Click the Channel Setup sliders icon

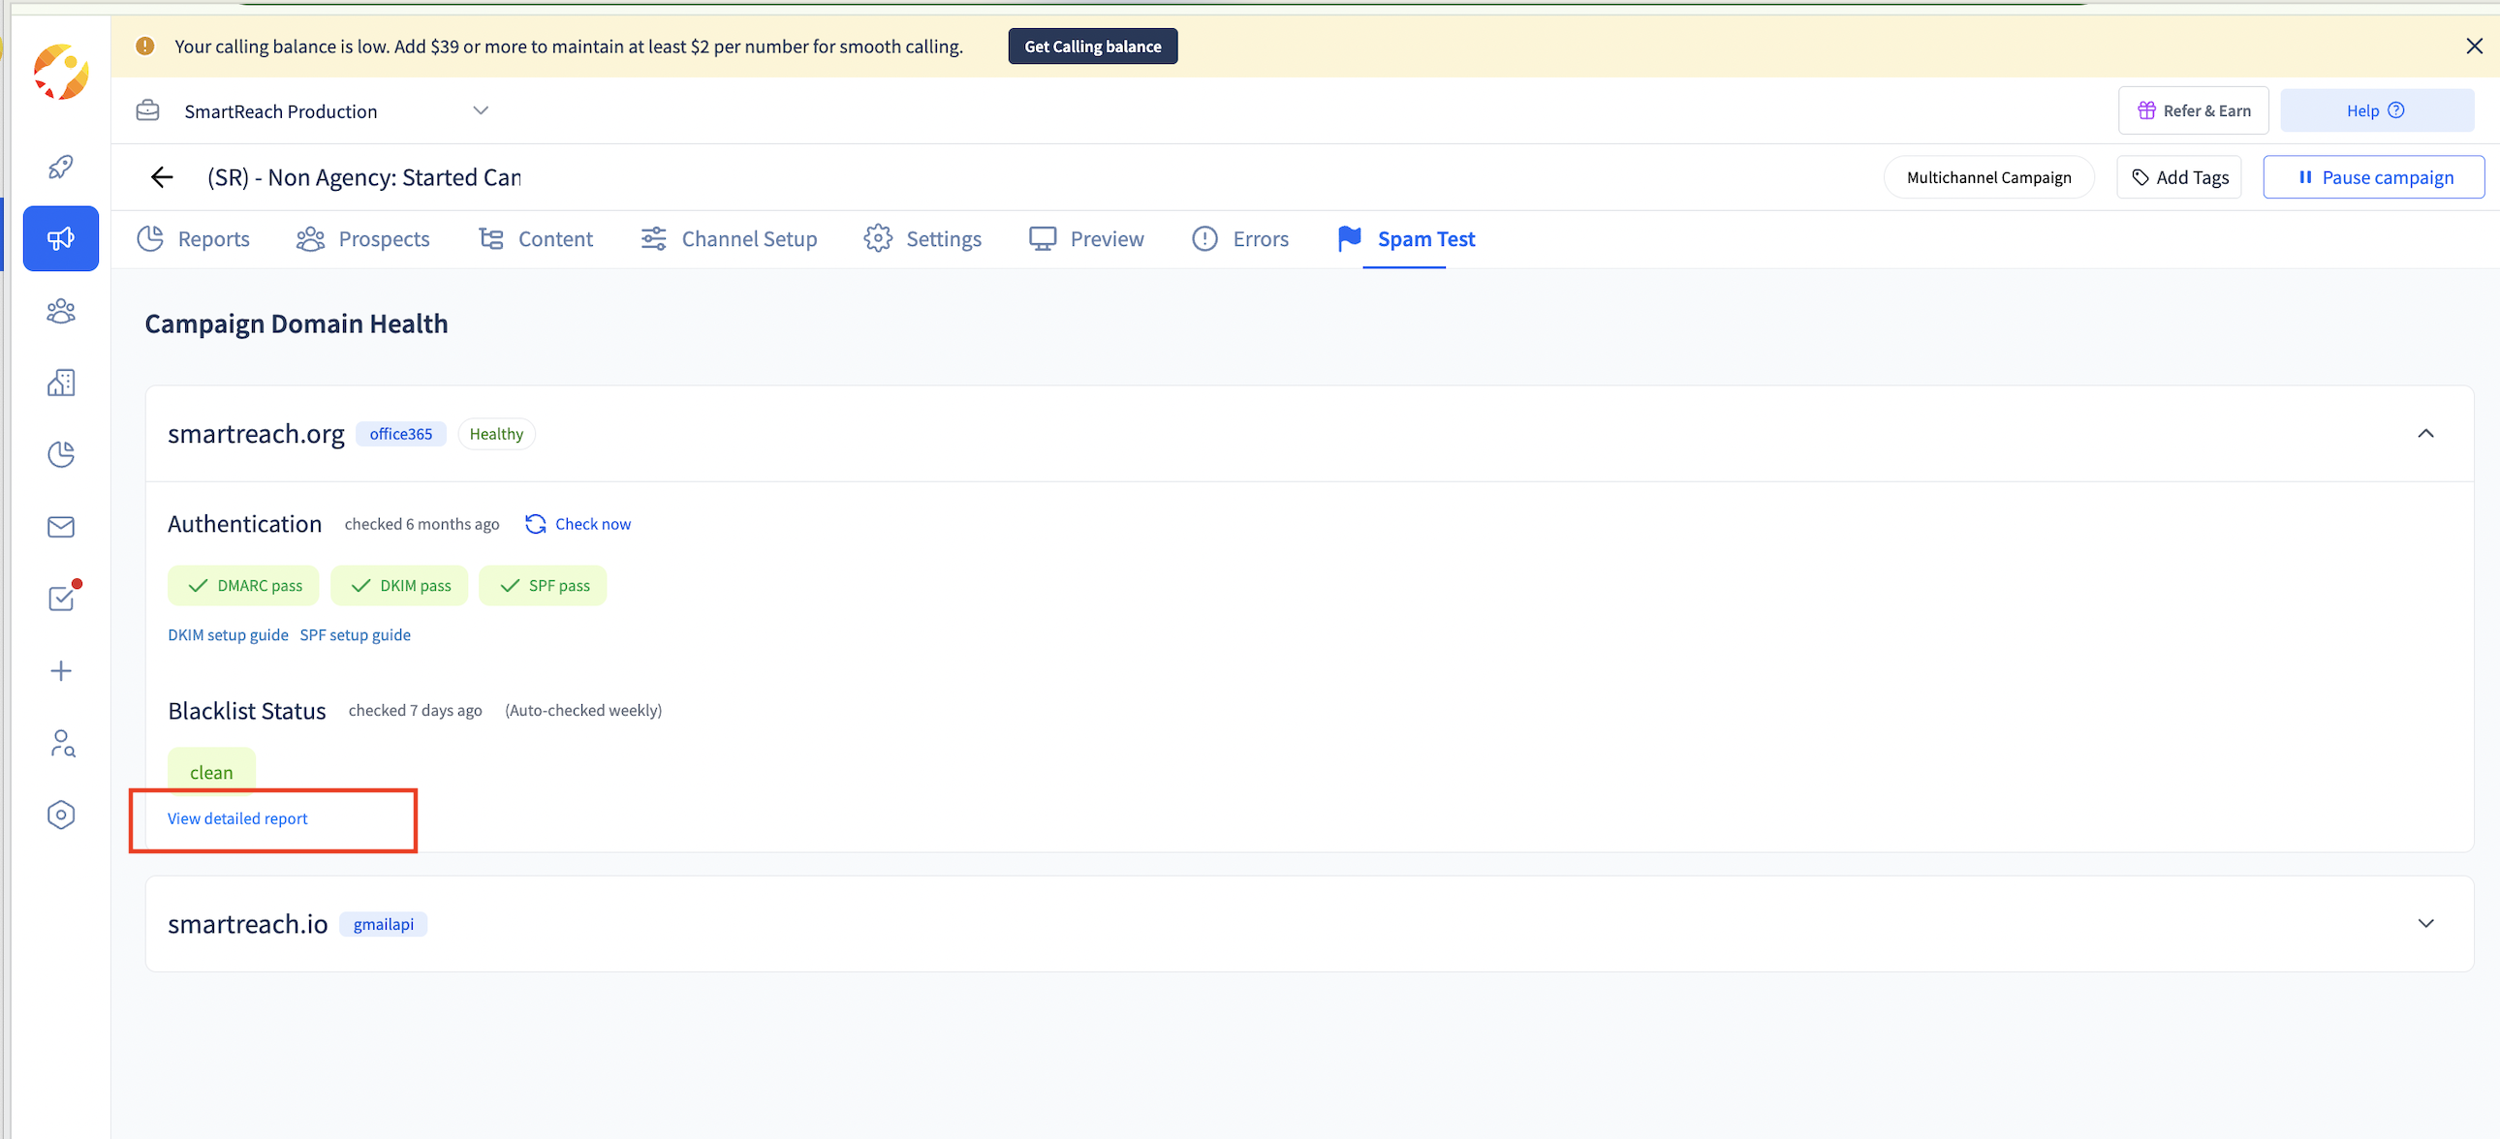(653, 238)
